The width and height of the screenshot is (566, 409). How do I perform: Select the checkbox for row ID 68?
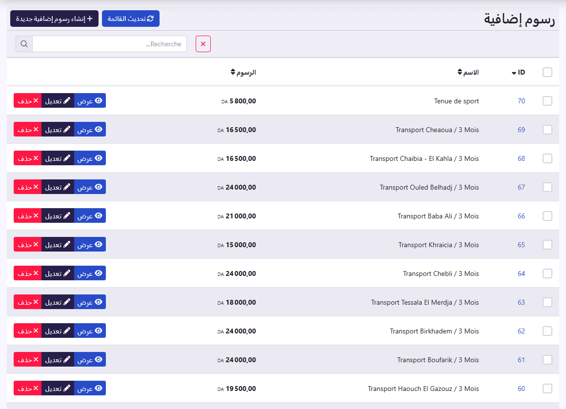click(547, 158)
